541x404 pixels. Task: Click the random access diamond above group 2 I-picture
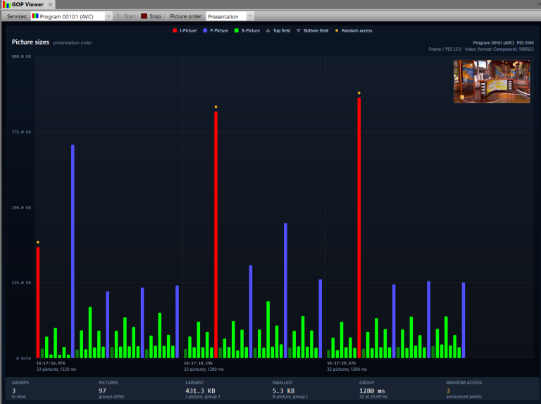pyautogui.click(x=216, y=107)
